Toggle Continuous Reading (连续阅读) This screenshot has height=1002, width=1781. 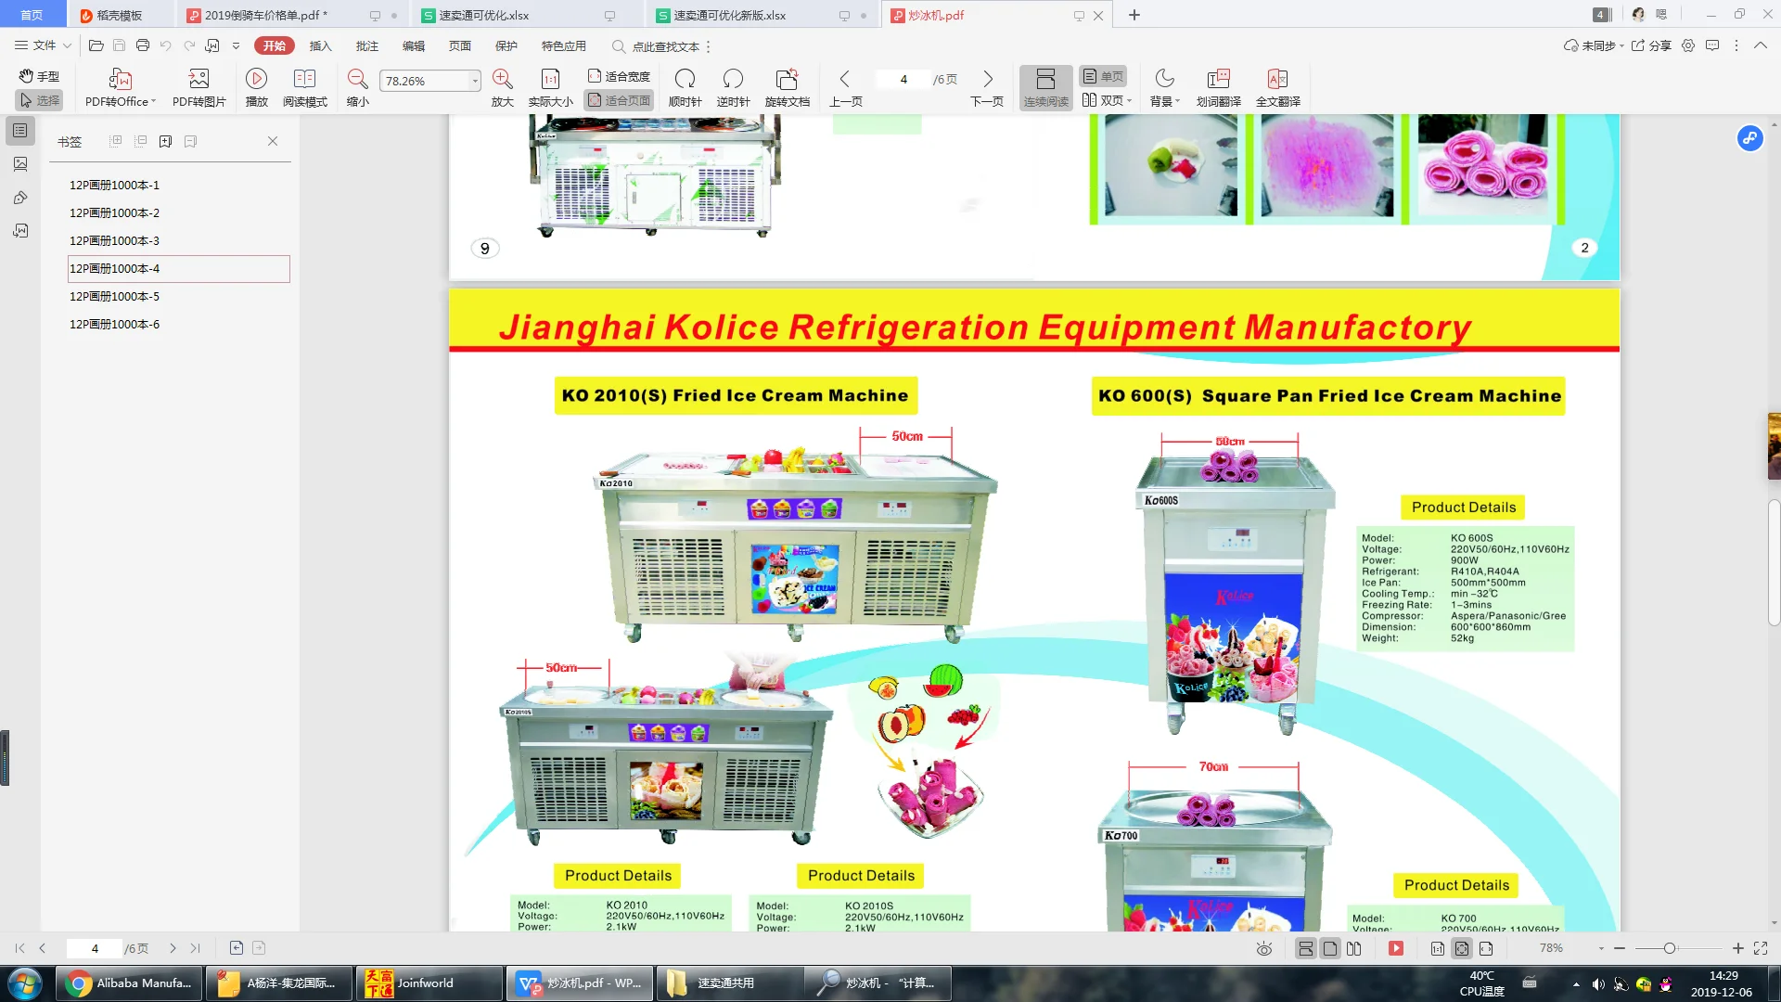pyautogui.click(x=1045, y=88)
